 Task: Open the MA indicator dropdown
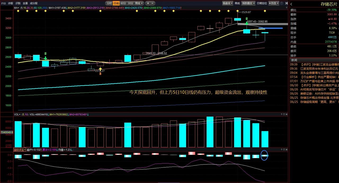(x=16, y=8)
